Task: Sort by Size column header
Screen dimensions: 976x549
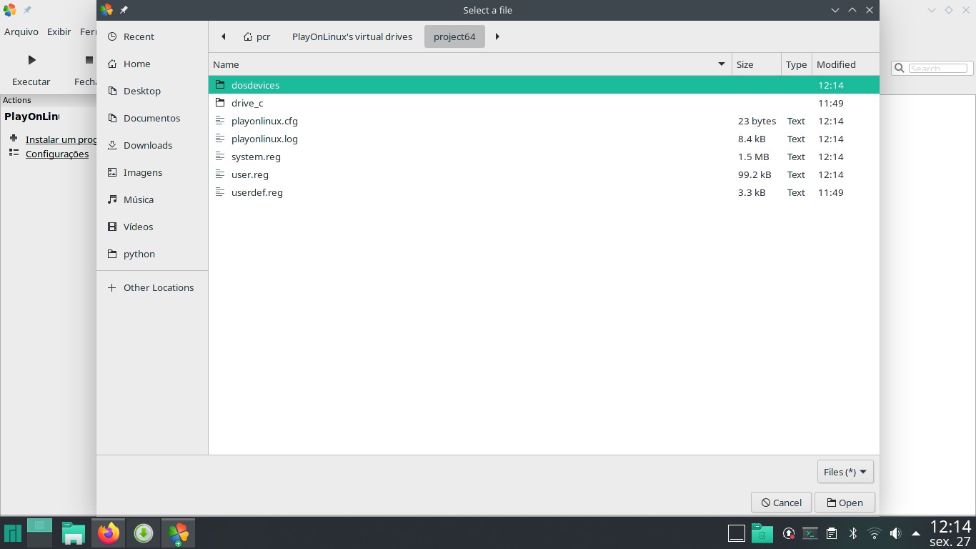Action: [756, 64]
